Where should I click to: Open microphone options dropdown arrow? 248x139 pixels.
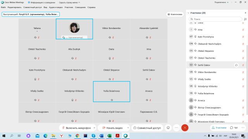(94, 128)
